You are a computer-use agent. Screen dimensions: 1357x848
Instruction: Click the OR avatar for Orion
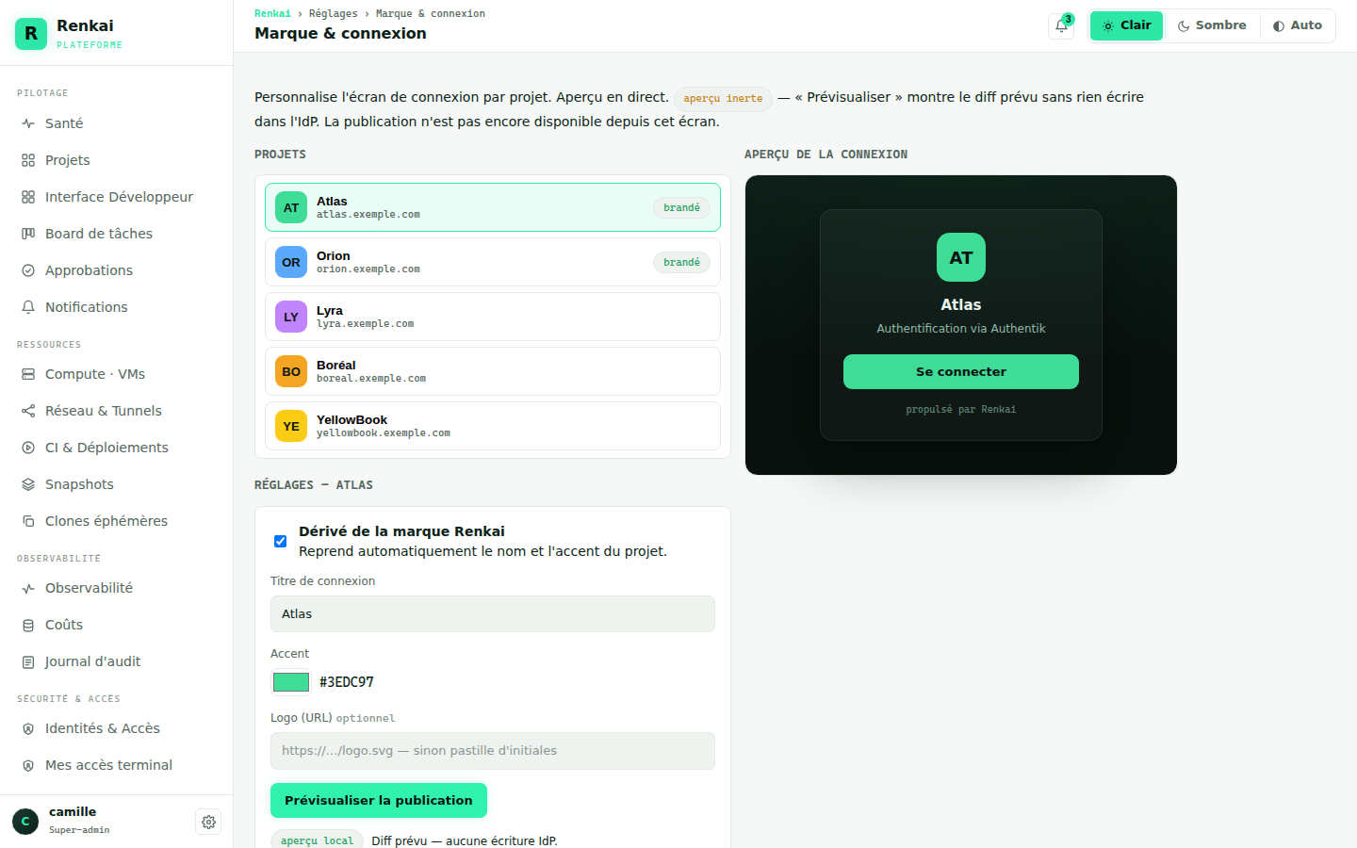[x=291, y=262]
